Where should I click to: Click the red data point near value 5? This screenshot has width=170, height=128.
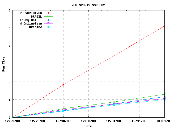pyautogui.click(x=165, y=26)
